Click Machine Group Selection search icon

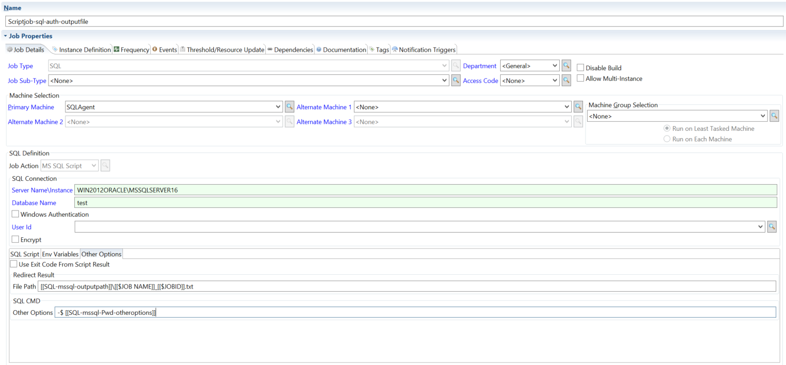click(x=774, y=116)
